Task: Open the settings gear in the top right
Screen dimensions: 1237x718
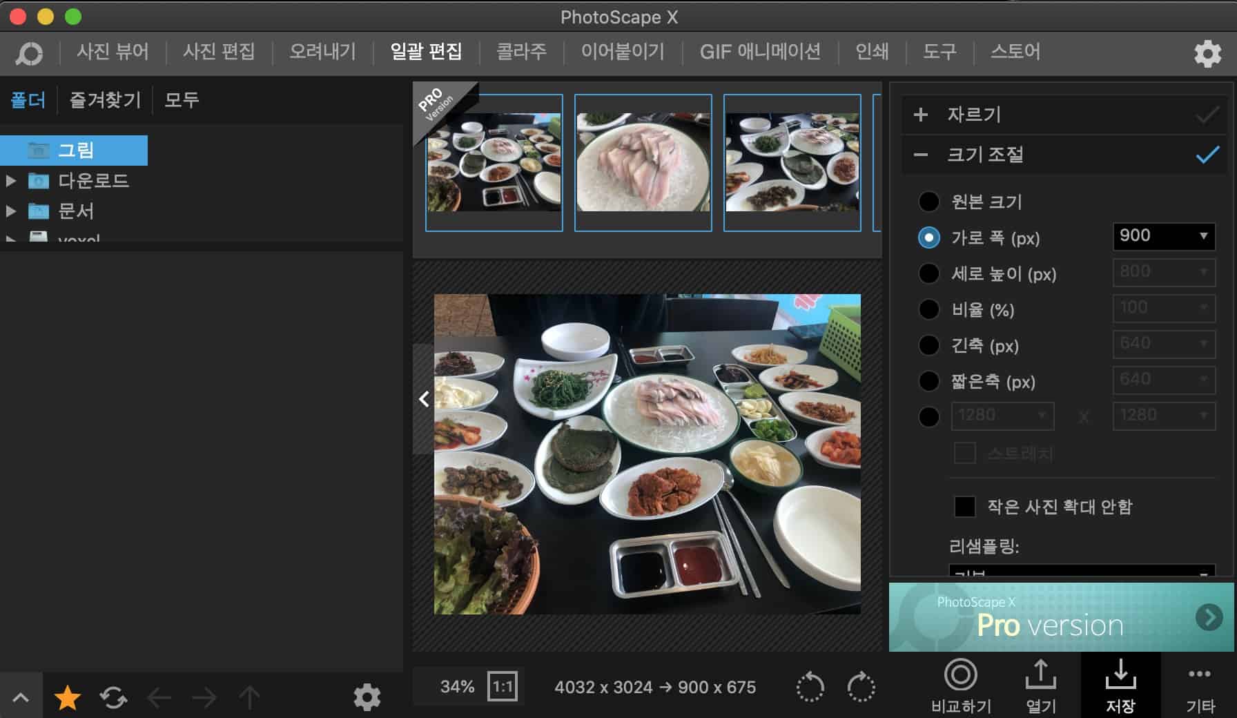Action: point(1207,52)
